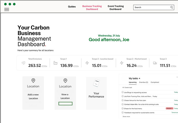
Task: Click the 'Scope 2 - Market based' label
Action: pos(136,59)
